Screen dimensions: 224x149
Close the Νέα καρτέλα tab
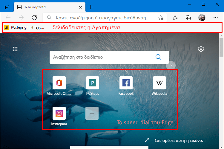[x=80, y=7]
